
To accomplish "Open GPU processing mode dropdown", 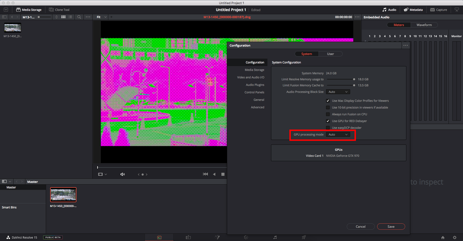I will pyautogui.click(x=338, y=135).
